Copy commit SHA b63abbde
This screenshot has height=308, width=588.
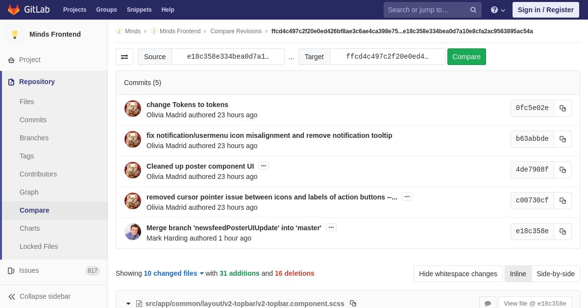[x=563, y=139]
